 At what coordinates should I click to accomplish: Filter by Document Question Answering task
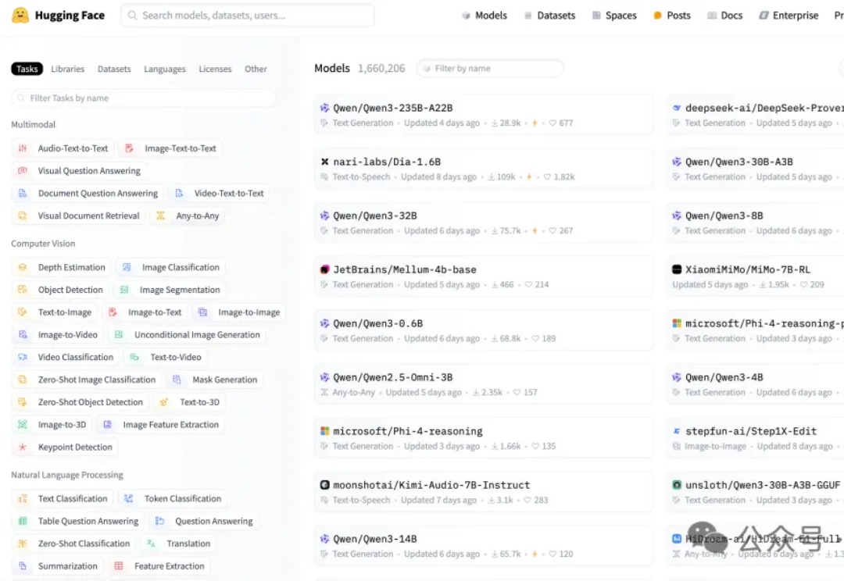pos(88,193)
